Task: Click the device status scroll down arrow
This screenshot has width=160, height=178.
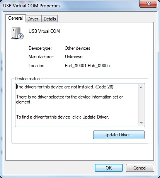Action: coord(141,123)
